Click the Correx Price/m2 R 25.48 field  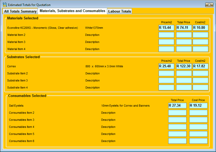[x=166, y=66]
